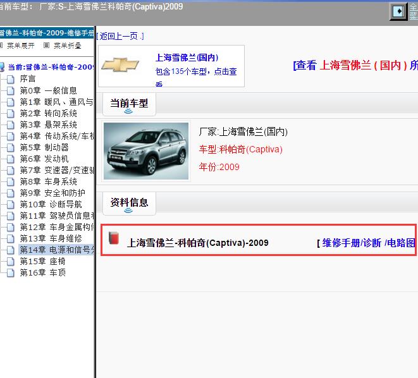The width and height of the screenshot is (418, 378).
Task: Open 第5章 制动器
Action: 44,147
